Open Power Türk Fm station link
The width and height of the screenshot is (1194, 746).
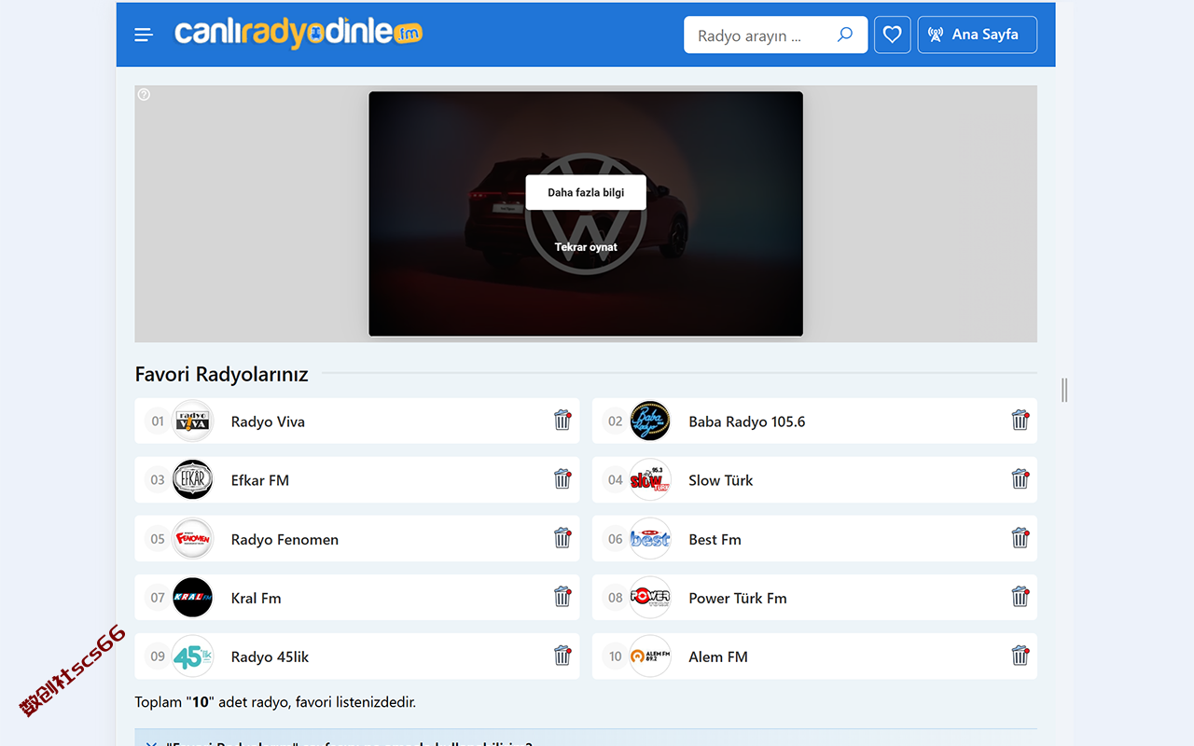(738, 598)
